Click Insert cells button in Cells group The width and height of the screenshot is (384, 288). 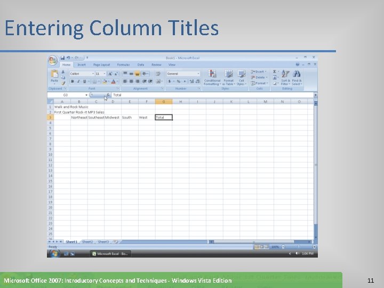coord(259,71)
